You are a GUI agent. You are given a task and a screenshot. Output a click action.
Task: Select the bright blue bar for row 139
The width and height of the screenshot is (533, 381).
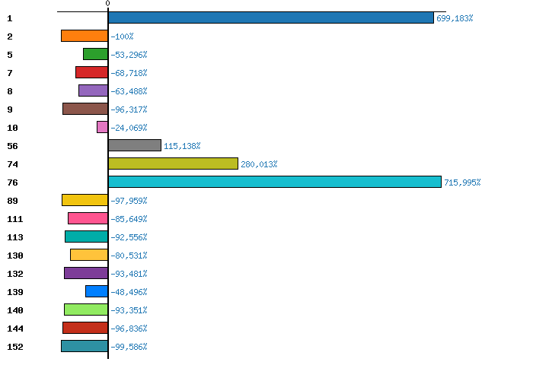pos(97,291)
